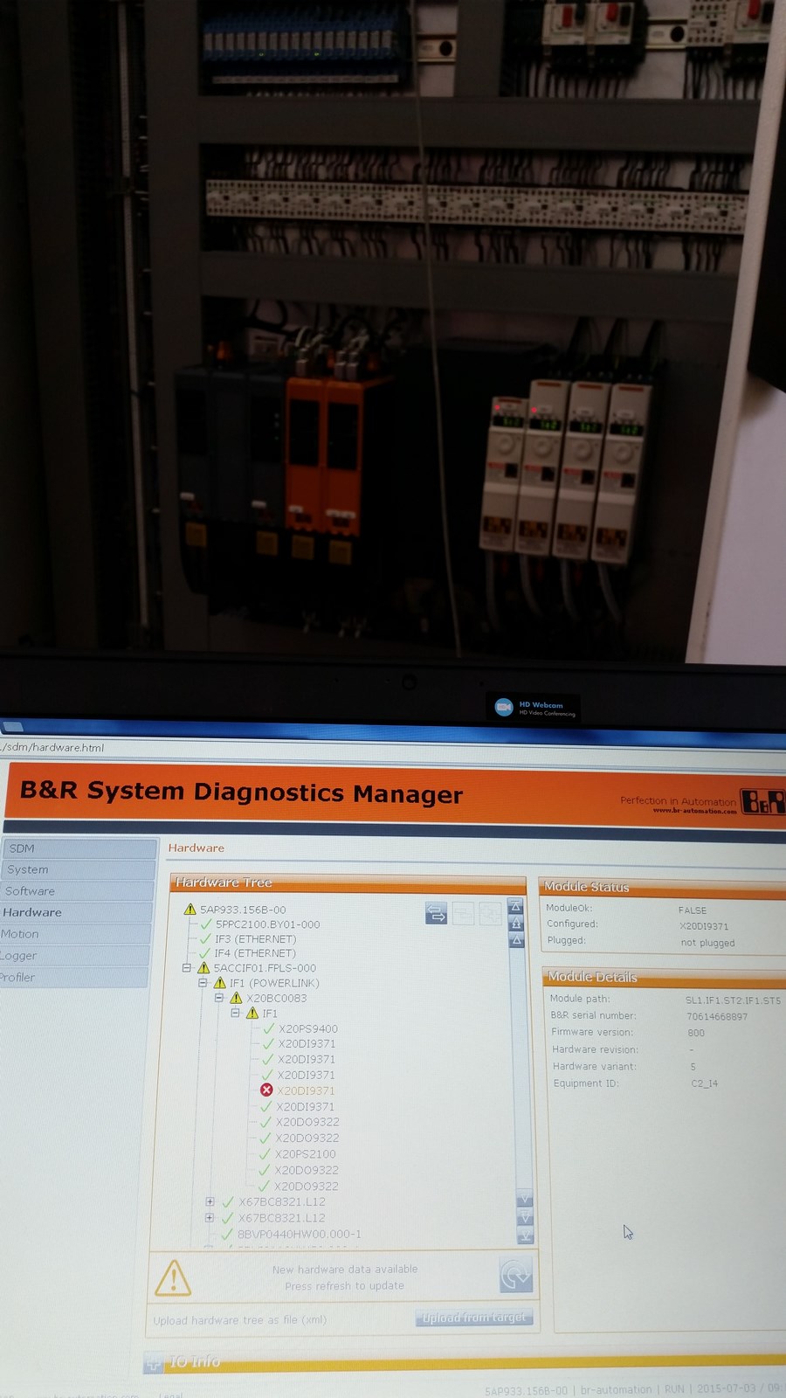Click the Plugged value 'not plugged'

707,943
